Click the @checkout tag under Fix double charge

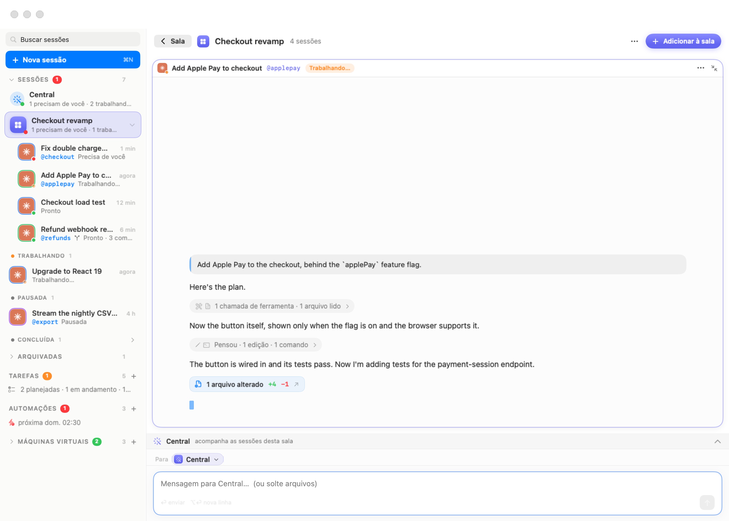point(57,157)
